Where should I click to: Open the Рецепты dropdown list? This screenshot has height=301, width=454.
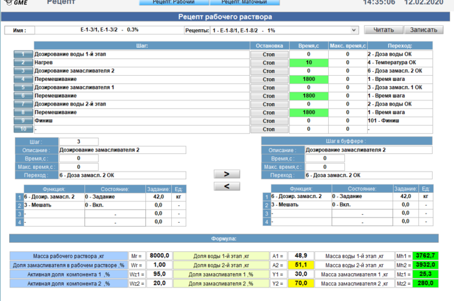pos(353,30)
